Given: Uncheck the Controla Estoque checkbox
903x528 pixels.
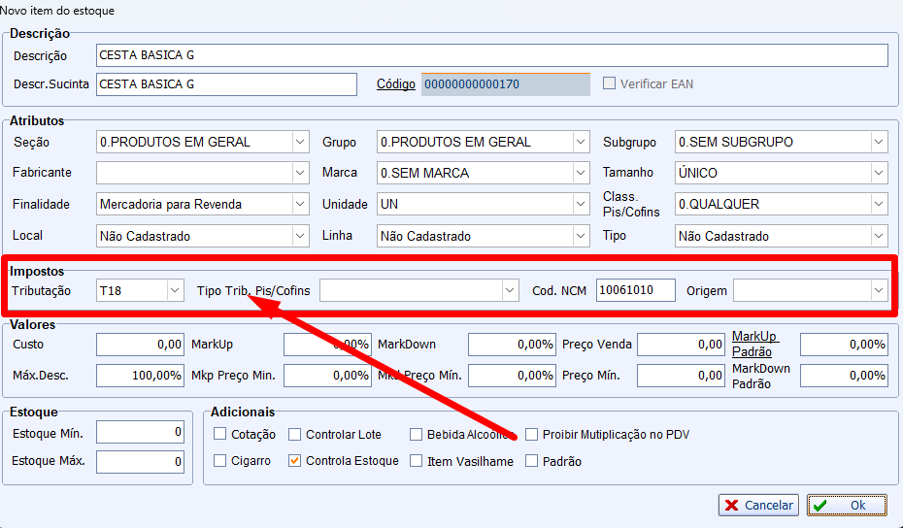Looking at the screenshot, I should coord(295,461).
